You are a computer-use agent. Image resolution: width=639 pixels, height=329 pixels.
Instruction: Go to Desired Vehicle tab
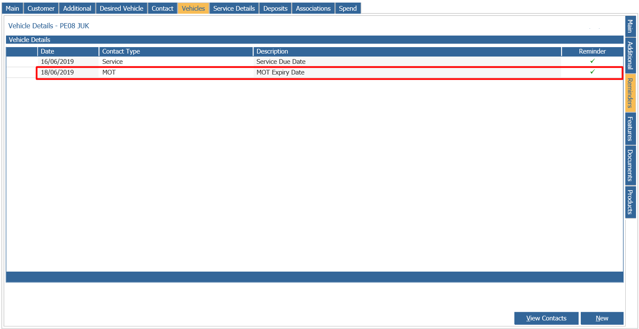122,8
